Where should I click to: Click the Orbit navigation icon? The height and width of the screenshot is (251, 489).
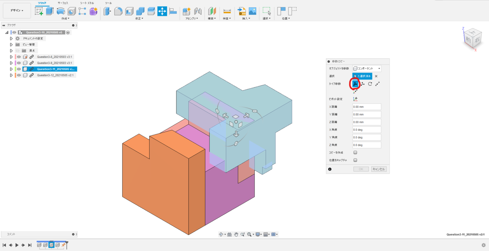click(221, 234)
